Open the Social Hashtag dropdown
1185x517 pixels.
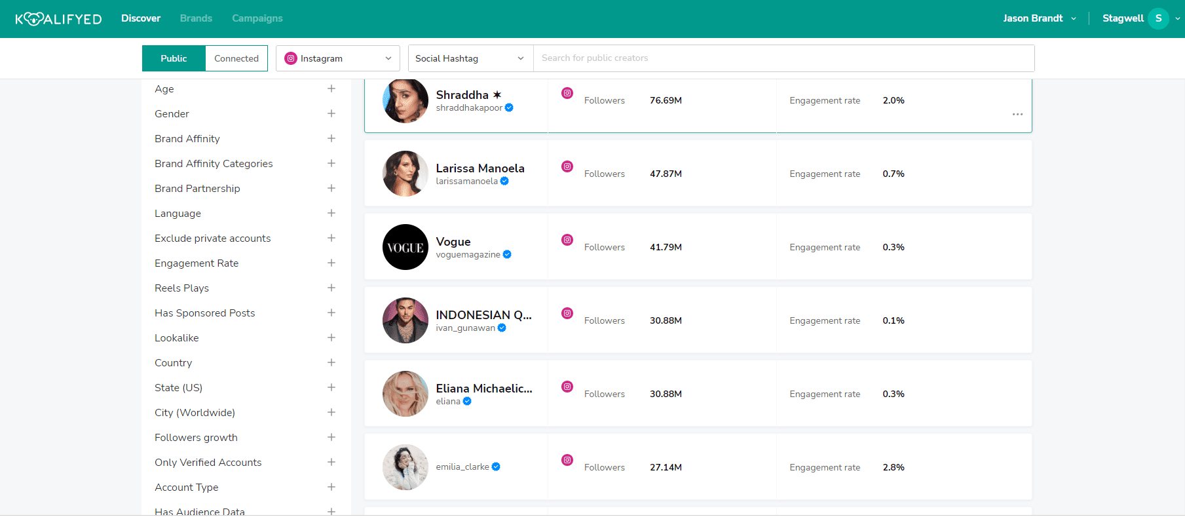(470, 58)
